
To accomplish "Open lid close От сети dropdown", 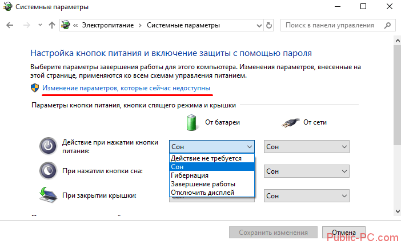I will 306,195.
